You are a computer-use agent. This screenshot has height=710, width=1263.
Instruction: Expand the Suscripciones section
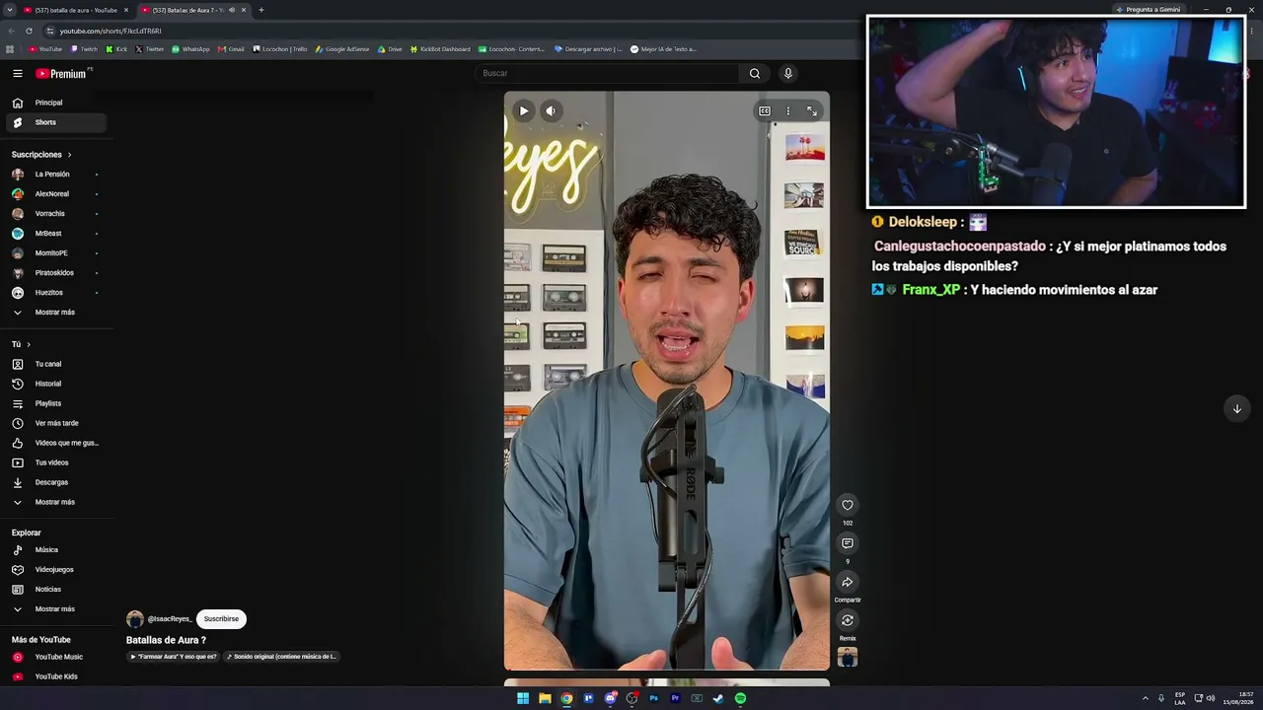[41, 155]
